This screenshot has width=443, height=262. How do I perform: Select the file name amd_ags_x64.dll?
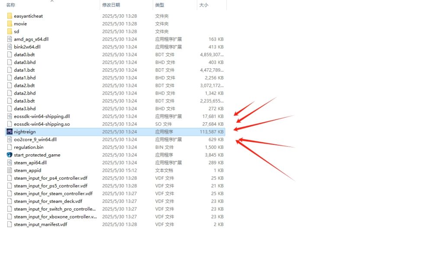point(31,39)
